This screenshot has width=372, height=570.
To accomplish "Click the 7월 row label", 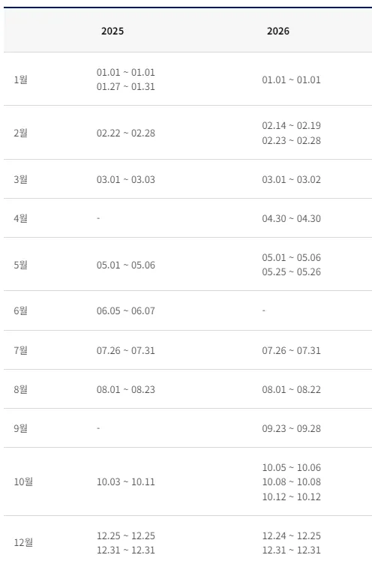I will coord(21,350).
